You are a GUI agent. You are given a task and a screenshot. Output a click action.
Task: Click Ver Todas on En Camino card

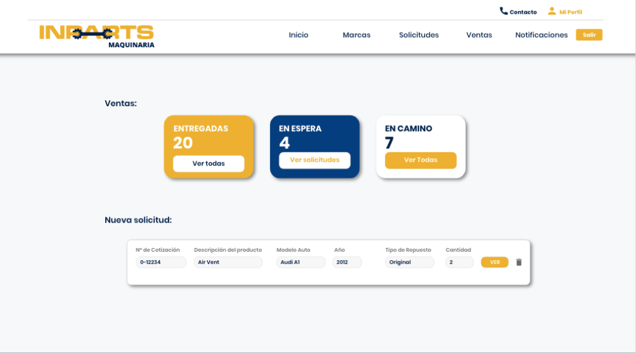pos(420,160)
